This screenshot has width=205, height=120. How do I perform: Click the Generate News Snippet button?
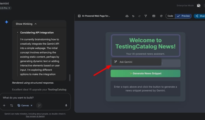[145, 74]
